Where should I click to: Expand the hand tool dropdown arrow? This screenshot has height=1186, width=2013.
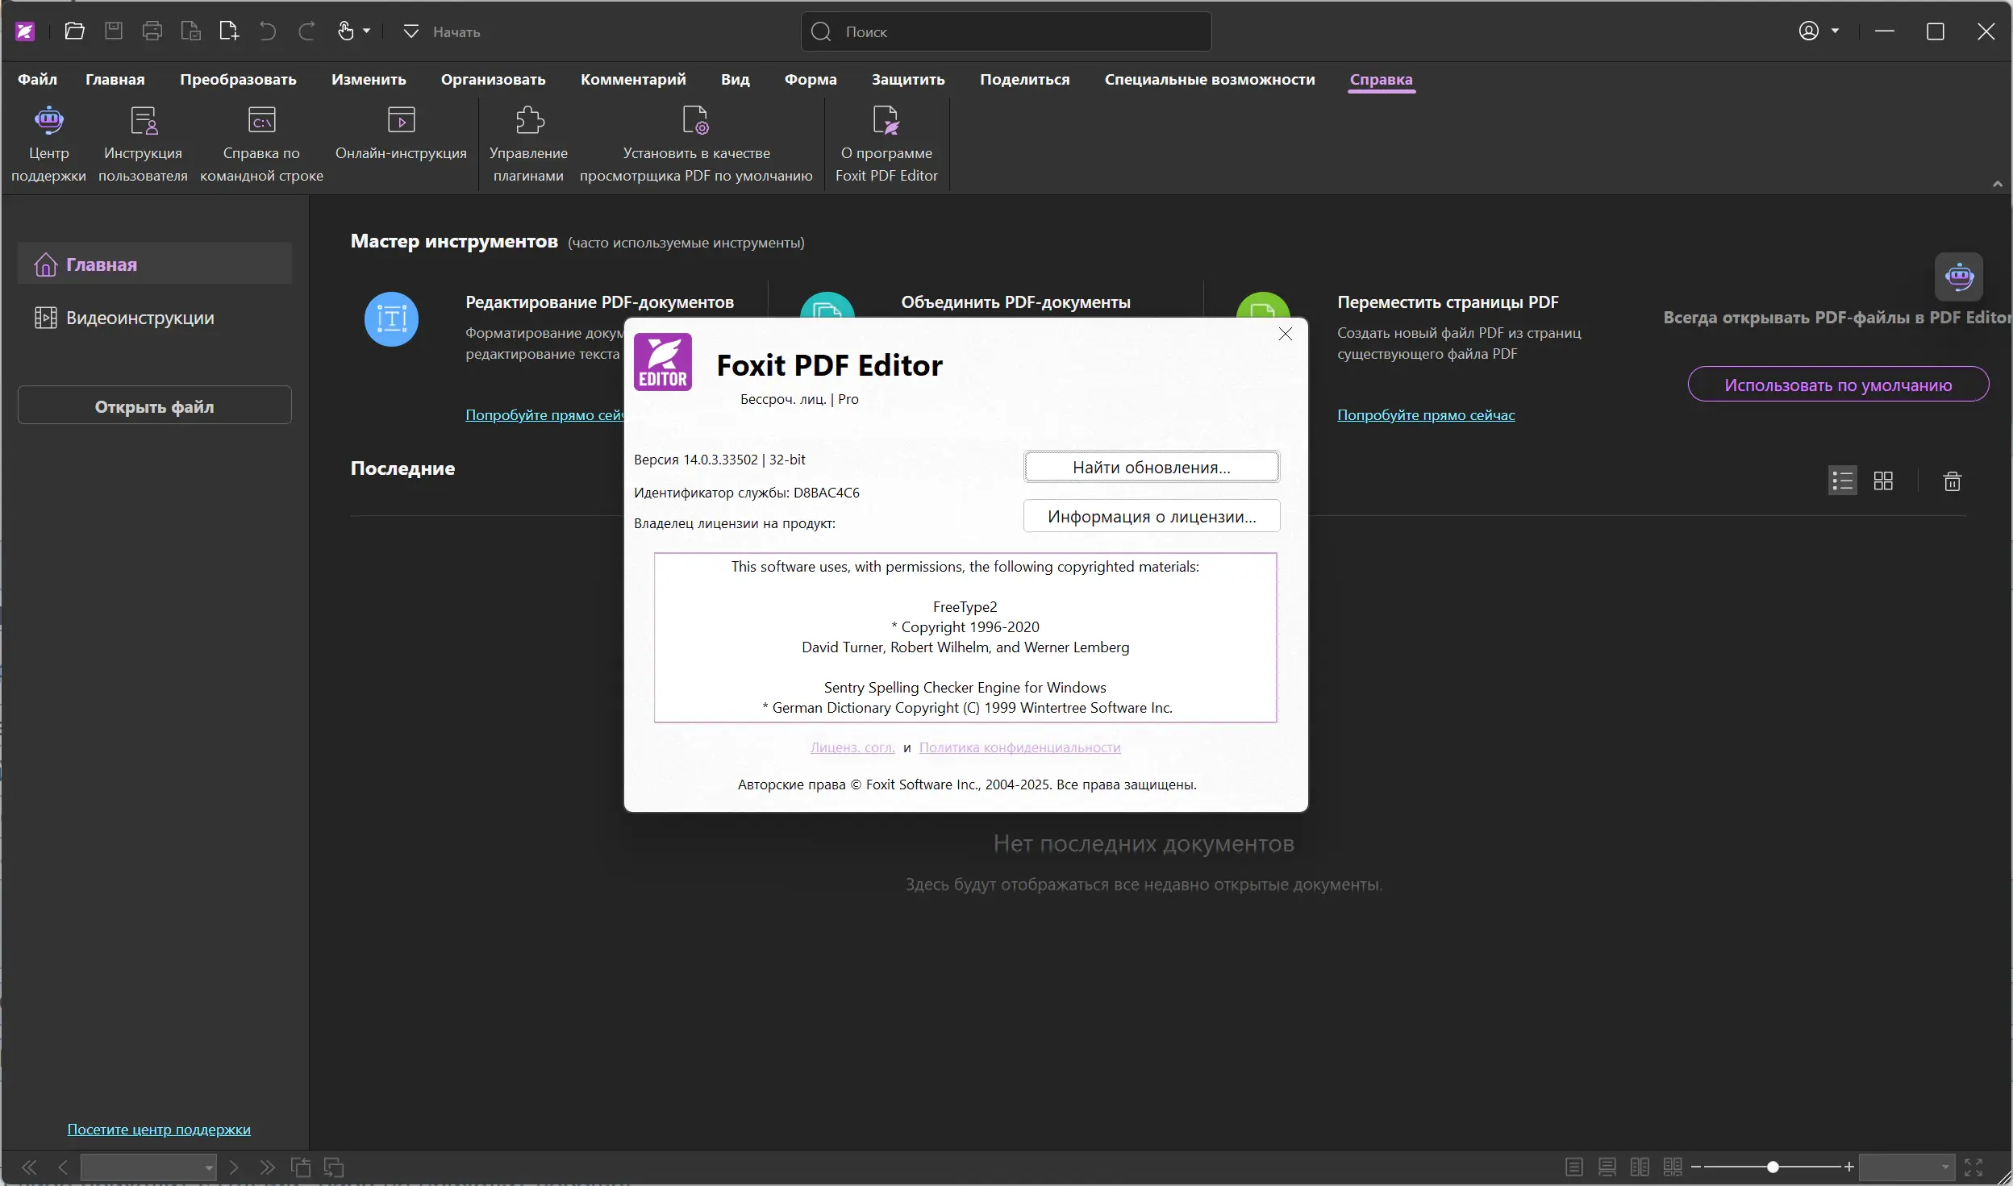pyautogui.click(x=367, y=31)
